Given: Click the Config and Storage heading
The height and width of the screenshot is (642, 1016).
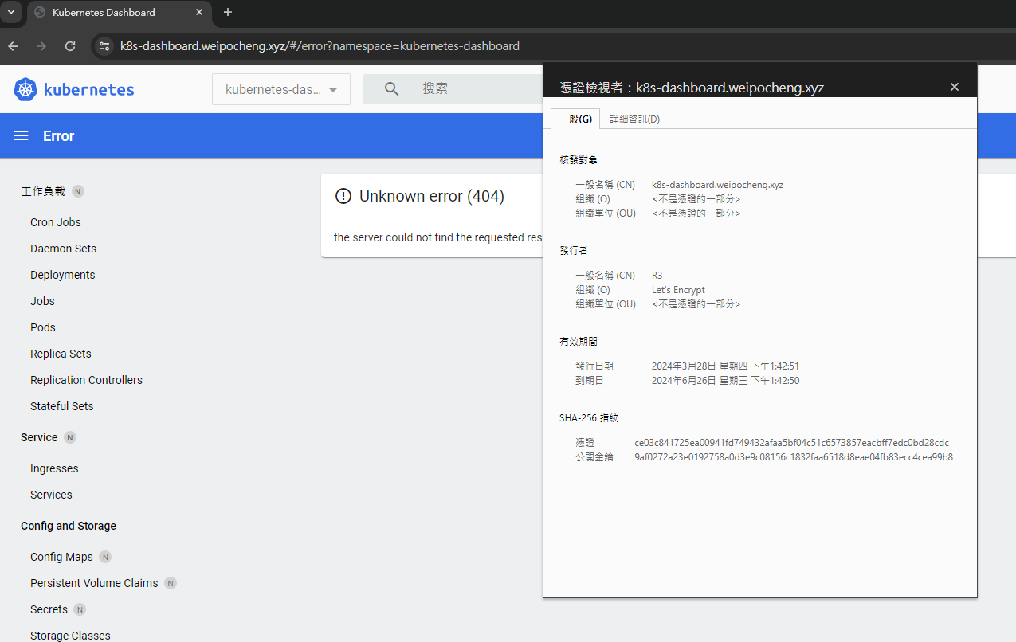Looking at the screenshot, I should click(69, 526).
